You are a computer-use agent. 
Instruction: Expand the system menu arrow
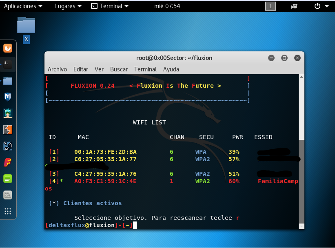click(327, 6)
